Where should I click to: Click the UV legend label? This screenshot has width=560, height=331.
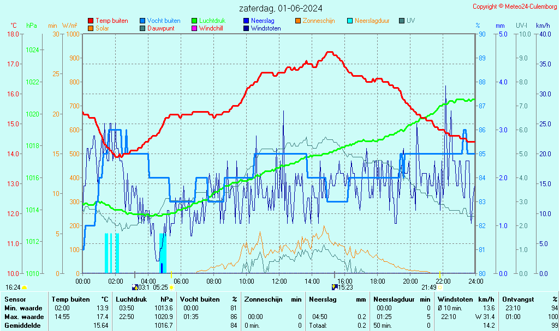point(410,21)
